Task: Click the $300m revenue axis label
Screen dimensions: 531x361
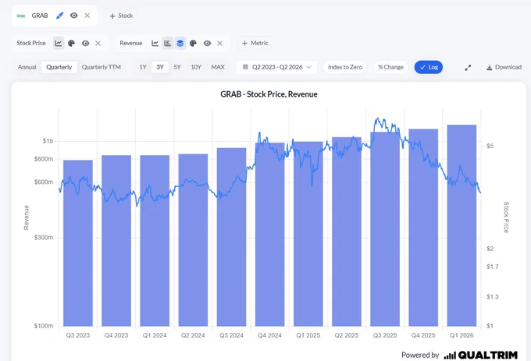Action: (44, 238)
